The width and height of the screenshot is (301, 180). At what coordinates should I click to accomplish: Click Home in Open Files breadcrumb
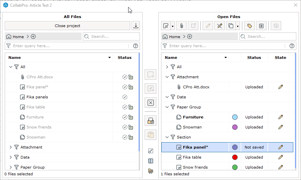(x=171, y=36)
